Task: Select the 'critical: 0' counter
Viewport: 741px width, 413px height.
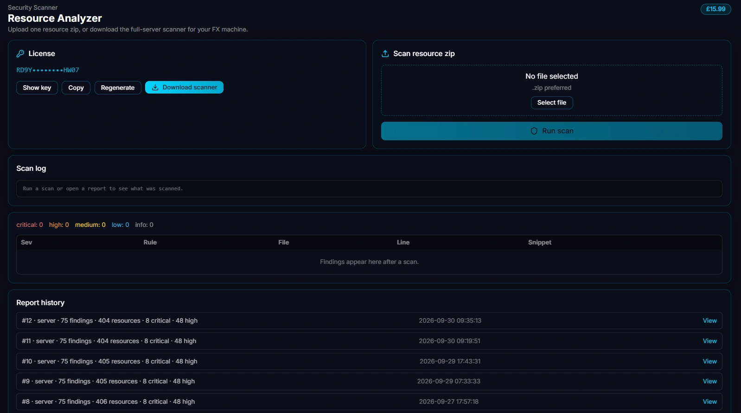Action: point(30,225)
